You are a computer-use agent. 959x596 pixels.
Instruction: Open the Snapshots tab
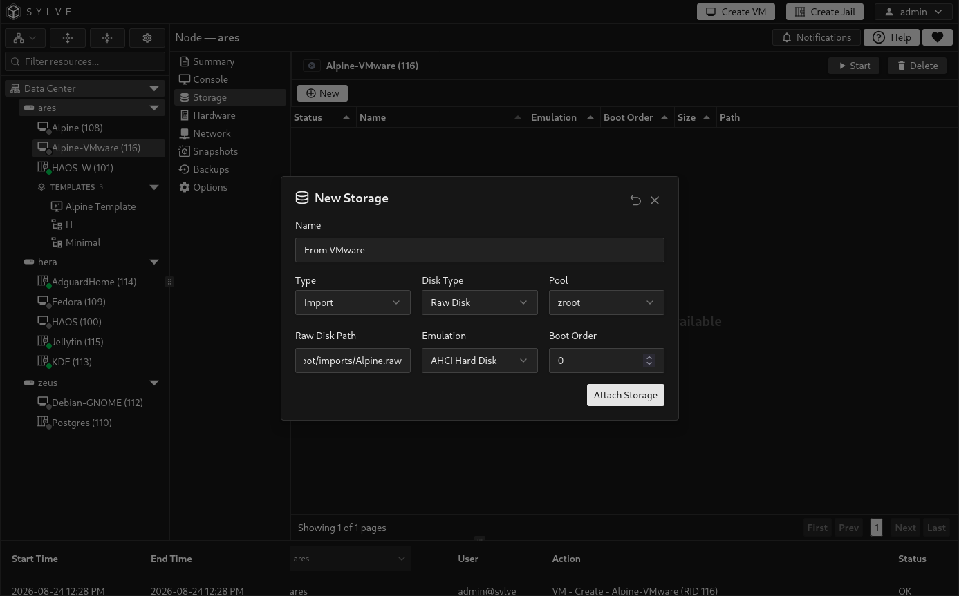230,151
